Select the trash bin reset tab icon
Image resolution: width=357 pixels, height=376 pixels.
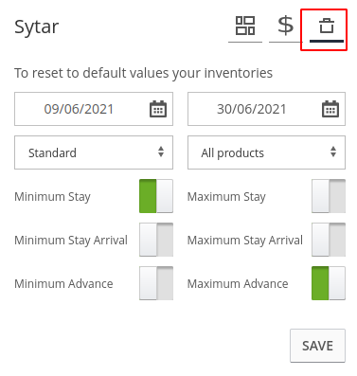point(327,26)
